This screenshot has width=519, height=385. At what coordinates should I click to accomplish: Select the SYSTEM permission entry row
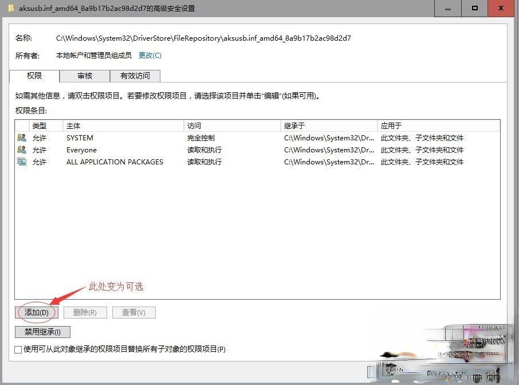pyautogui.click(x=172, y=137)
